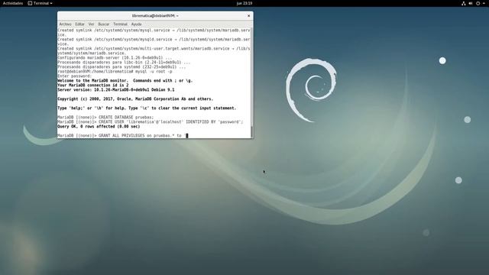The width and height of the screenshot is (489, 275).
Task: Click the 'CREATE DATABASE pruebas;' line
Action: tap(105, 117)
